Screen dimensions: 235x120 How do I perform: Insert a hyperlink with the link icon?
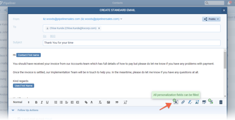click(x=86, y=102)
